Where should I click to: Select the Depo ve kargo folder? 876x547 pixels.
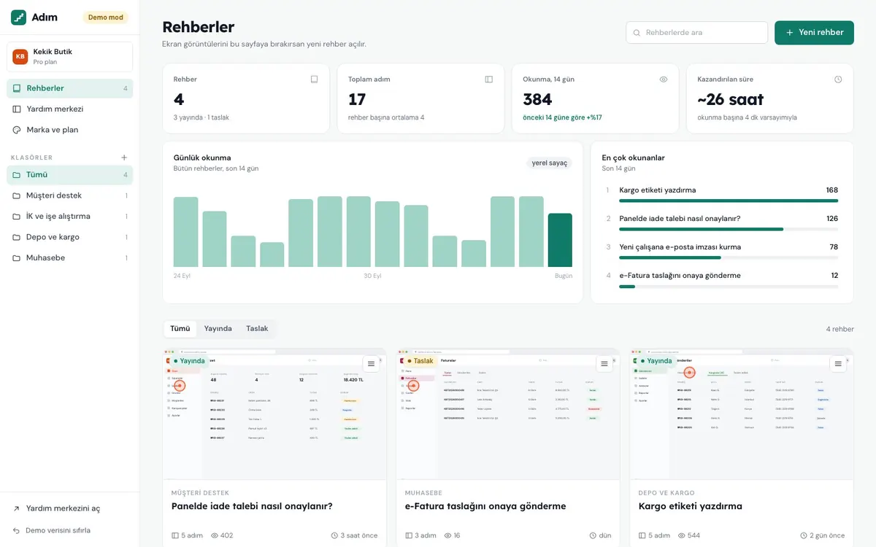click(70, 237)
